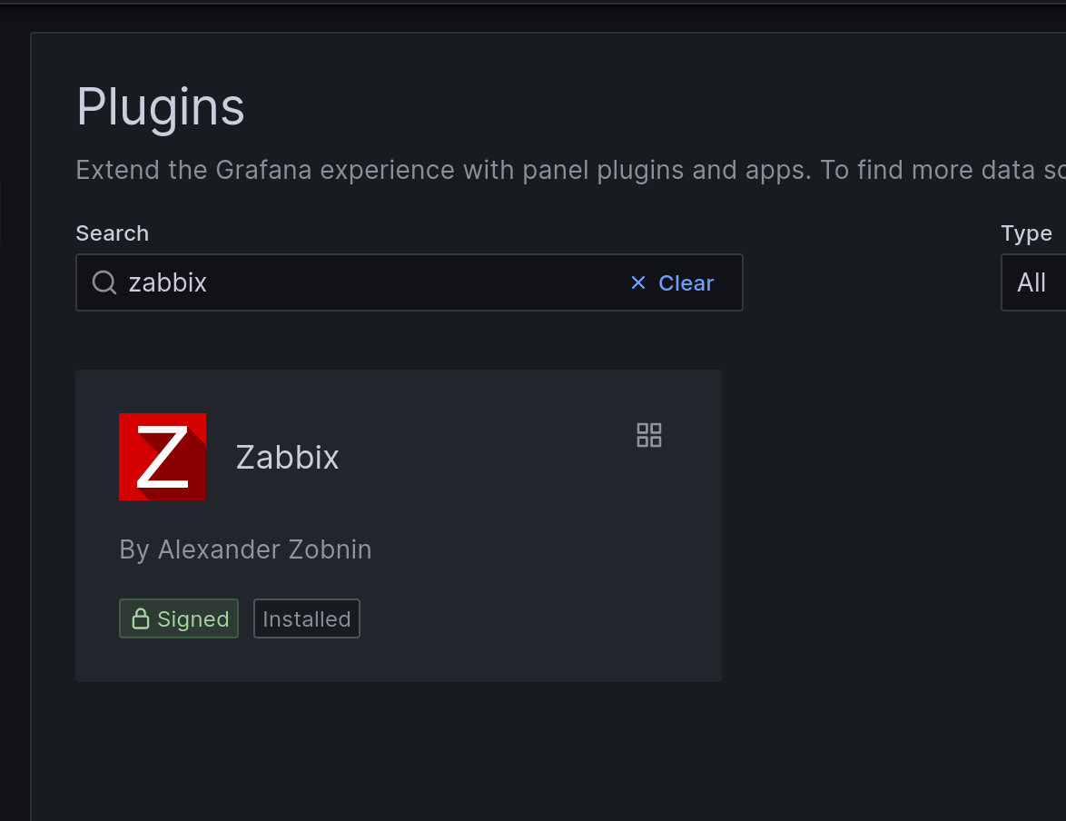Click the red Zabbix Z logo
Viewport: 1066px width, 821px height.
(163, 457)
